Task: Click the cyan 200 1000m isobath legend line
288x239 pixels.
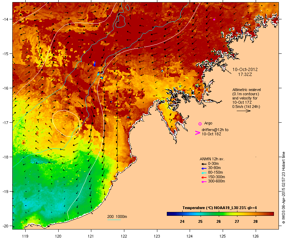Action: click(114, 220)
